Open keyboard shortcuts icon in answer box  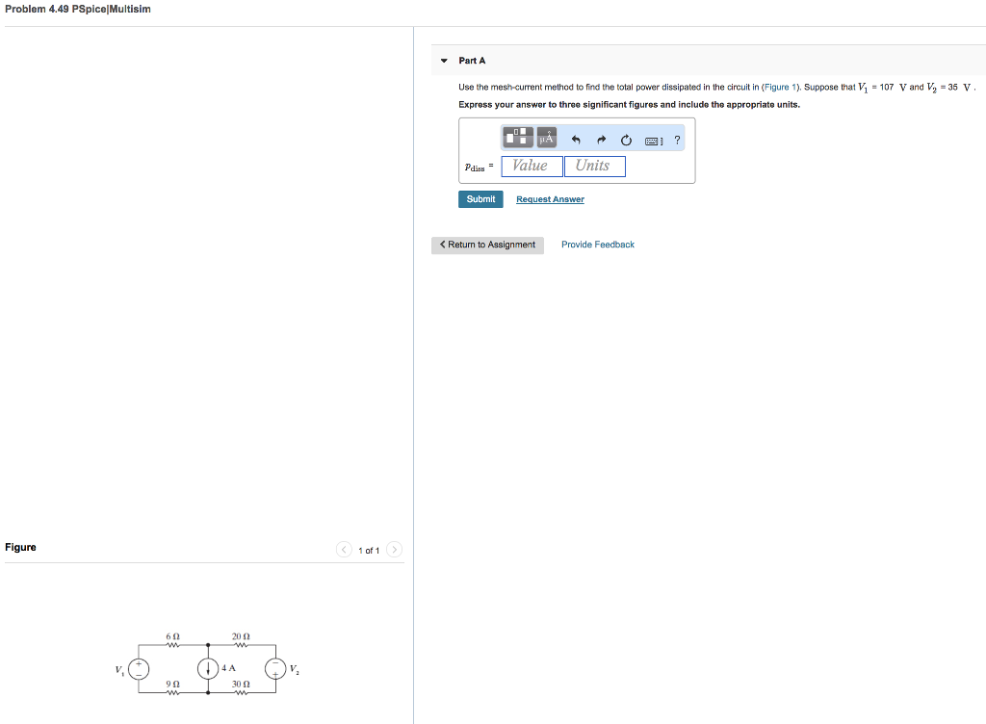point(653,141)
